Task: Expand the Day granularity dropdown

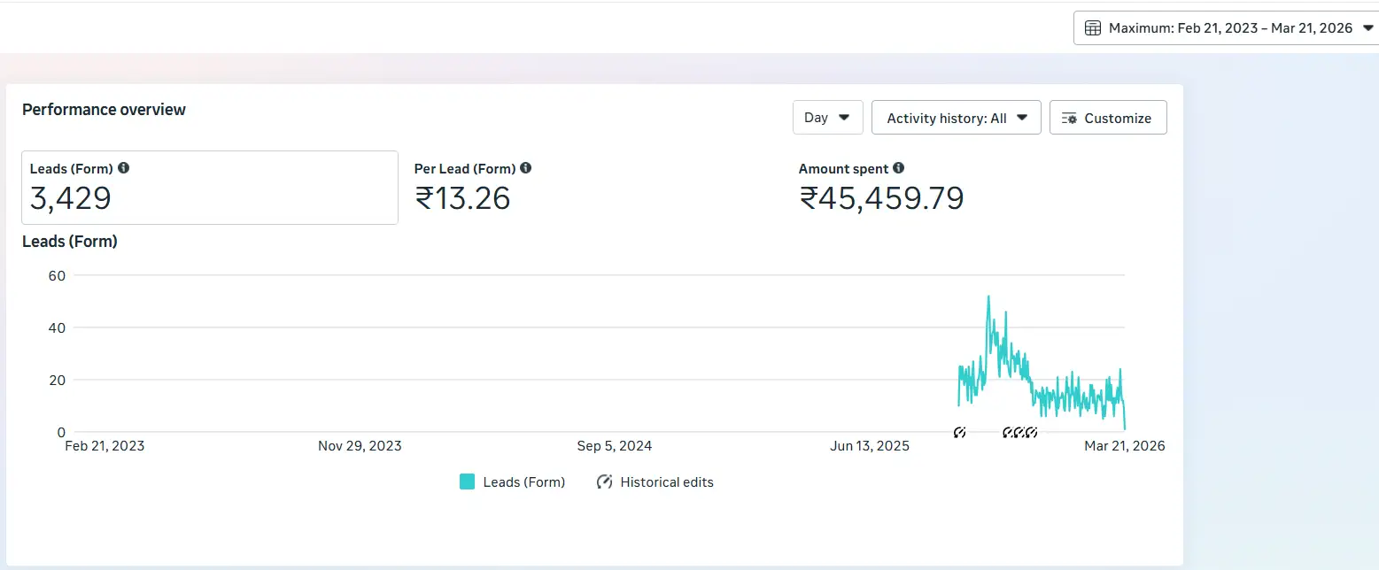Action: point(827,118)
